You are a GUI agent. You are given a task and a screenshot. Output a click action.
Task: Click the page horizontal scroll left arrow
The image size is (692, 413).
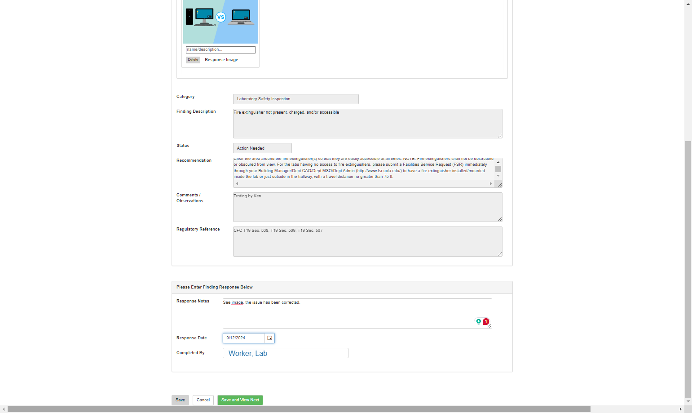point(4,409)
